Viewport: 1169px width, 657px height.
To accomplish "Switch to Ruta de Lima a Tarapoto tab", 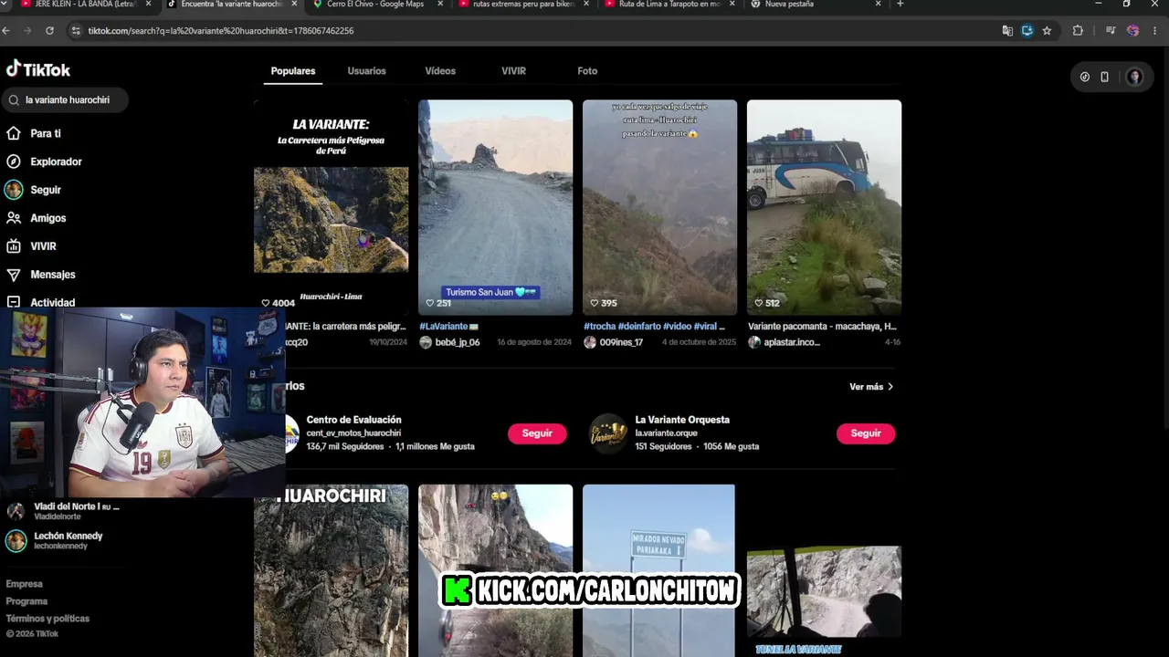I will point(669,5).
